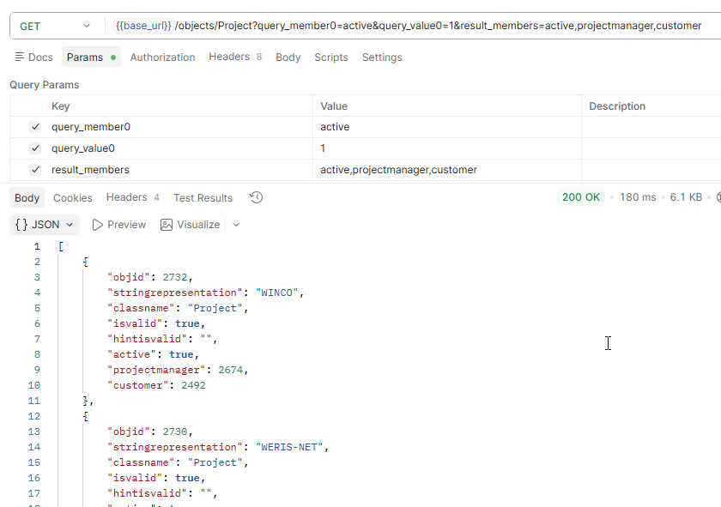The width and height of the screenshot is (721, 507).
Task: Click line number 1 in gutter
Action: (37, 246)
